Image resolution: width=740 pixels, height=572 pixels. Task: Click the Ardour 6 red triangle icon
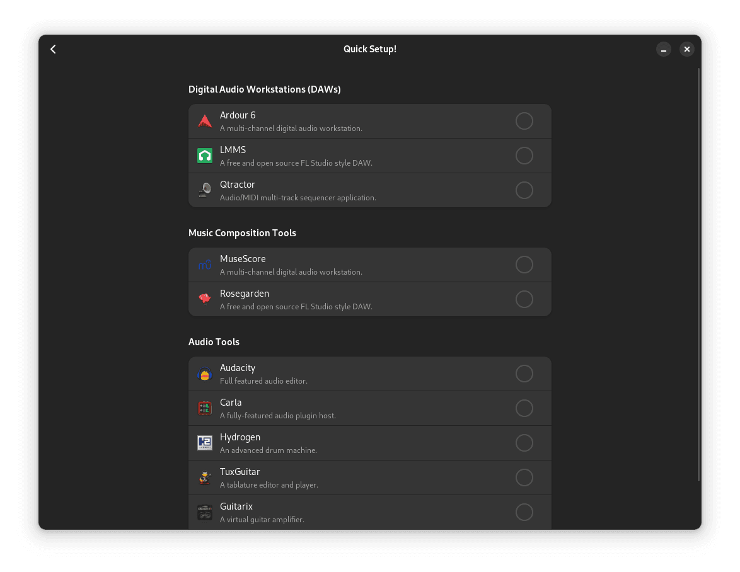pyautogui.click(x=205, y=121)
